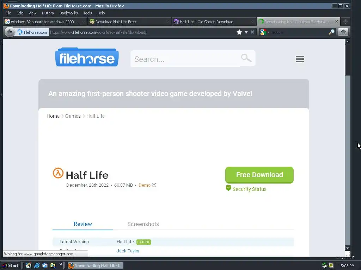
Task: Click the FileHorse search magnifier icon
Action: (x=246, y=58)
